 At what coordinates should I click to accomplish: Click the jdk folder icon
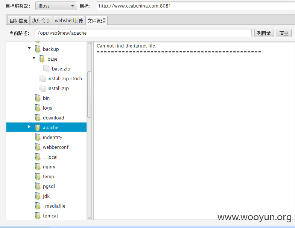click(x=38, y=196)
